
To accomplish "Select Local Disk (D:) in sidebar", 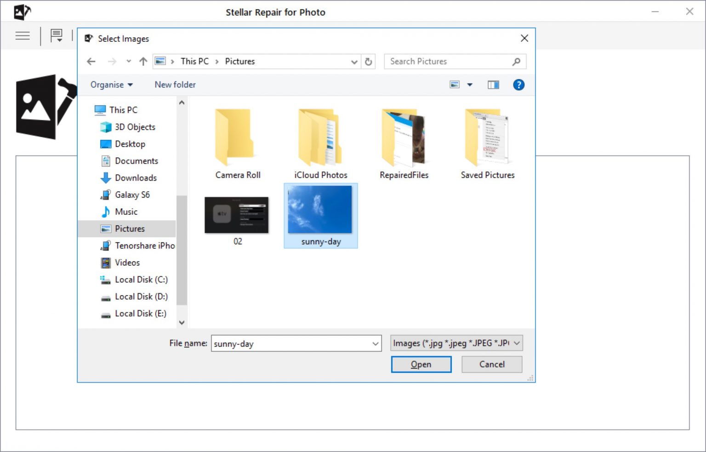I will 141,297.
